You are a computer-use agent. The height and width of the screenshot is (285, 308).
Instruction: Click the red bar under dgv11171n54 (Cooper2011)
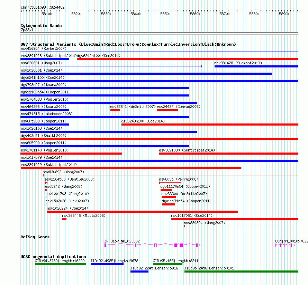tap(168, 204)
